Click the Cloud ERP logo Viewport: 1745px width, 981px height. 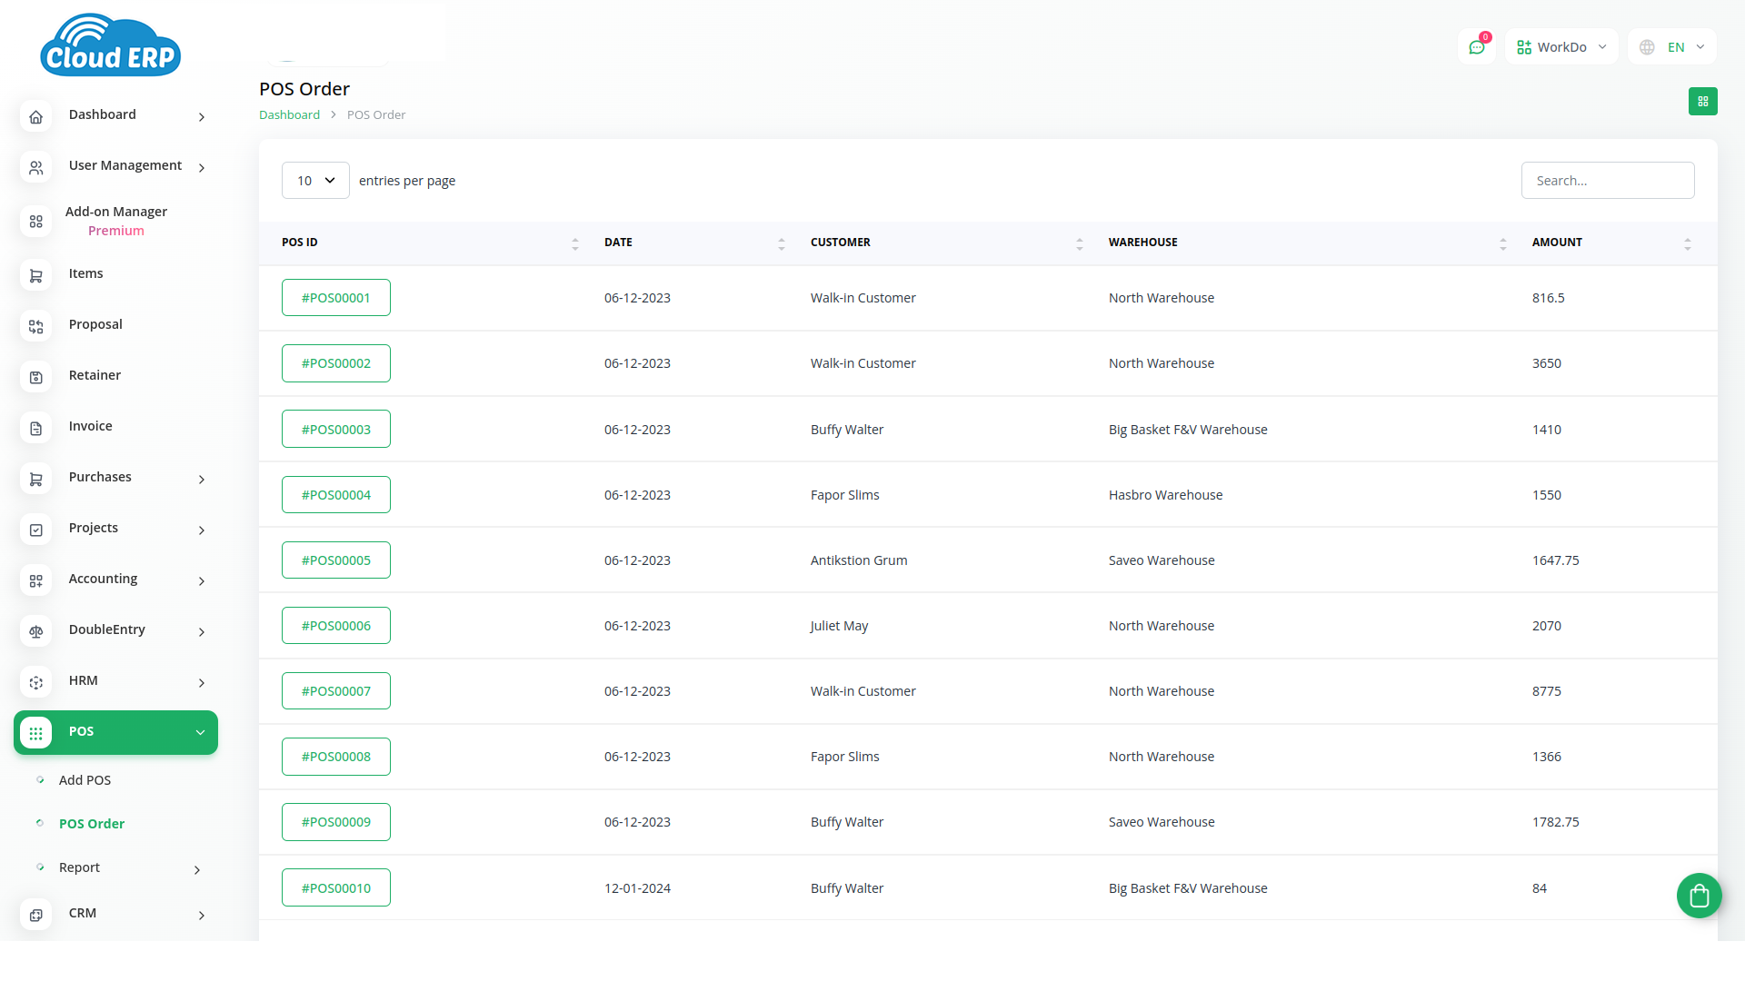111,45
